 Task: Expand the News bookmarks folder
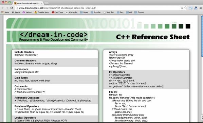(x=84, y=12)
